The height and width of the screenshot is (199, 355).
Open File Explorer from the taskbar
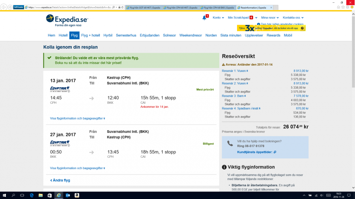[x=41, y=195]
